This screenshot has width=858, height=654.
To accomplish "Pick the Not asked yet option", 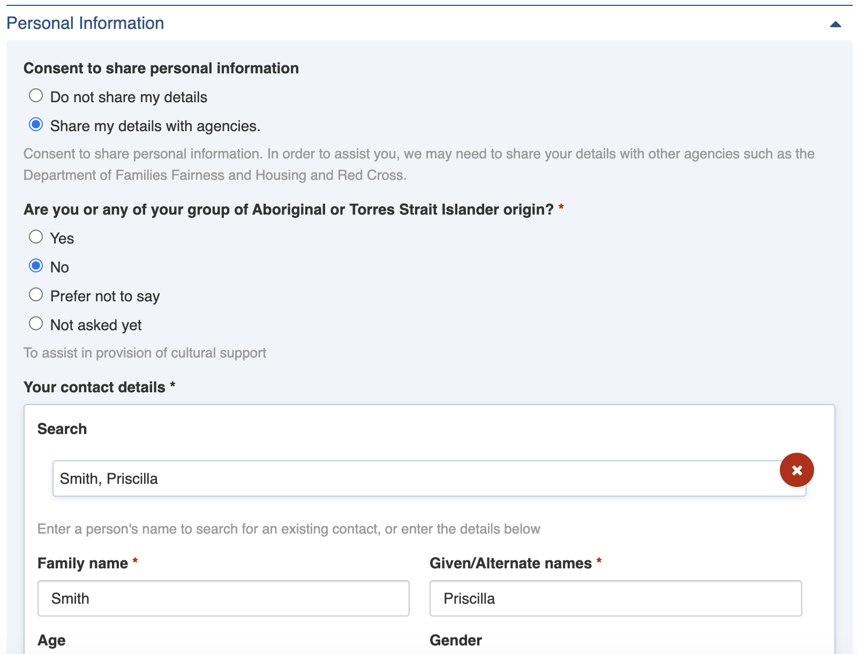I will pos(36,324).
